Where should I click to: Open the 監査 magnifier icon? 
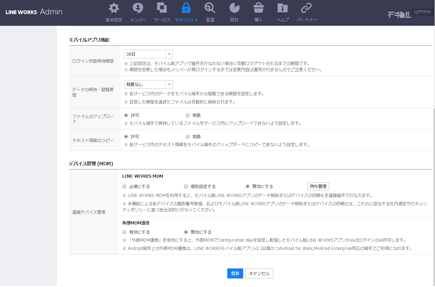click(210, 8)
